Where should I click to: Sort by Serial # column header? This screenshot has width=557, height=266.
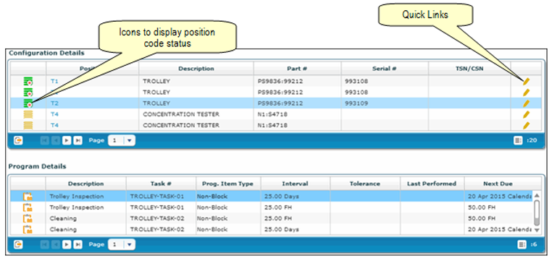[385, 69]
